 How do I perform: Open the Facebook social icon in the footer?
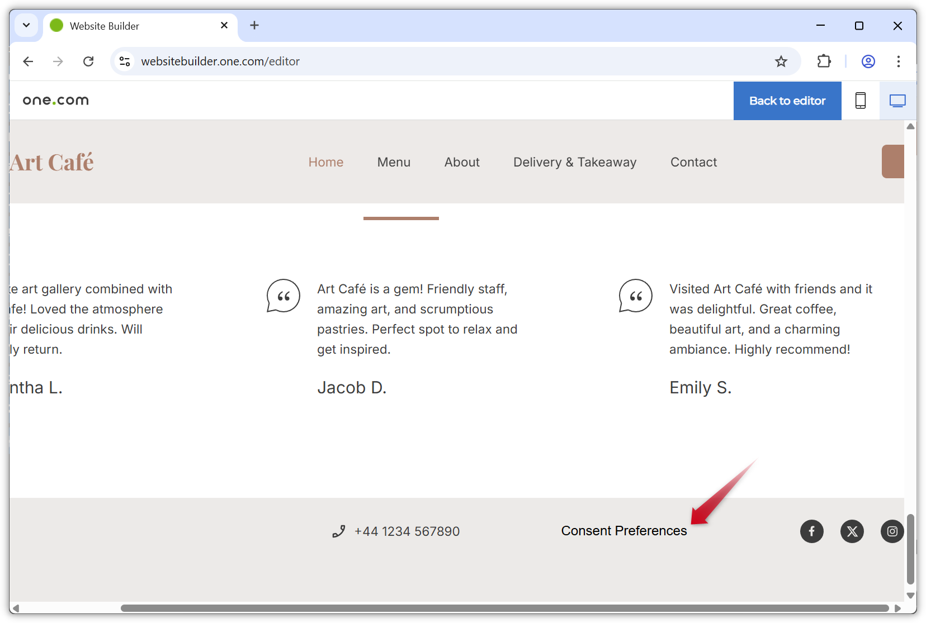(811, 531)
